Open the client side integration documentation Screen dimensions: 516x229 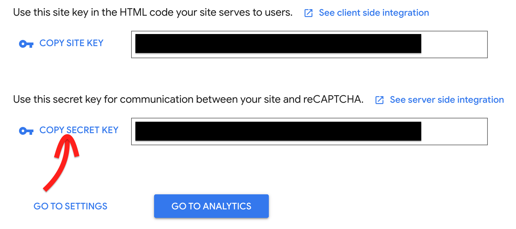pyautogui.click(x=374, y=13)
